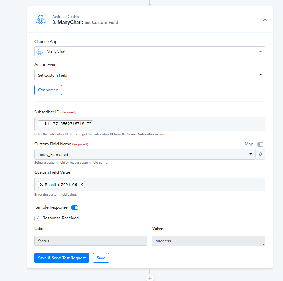Image resolution: width=283 pixels, height=281 pixels.
Task: Open the Choose App dropdown
Action: point(150,52)
